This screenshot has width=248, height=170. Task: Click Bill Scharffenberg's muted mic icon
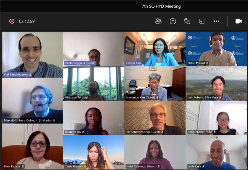click(x=162, y=132)
